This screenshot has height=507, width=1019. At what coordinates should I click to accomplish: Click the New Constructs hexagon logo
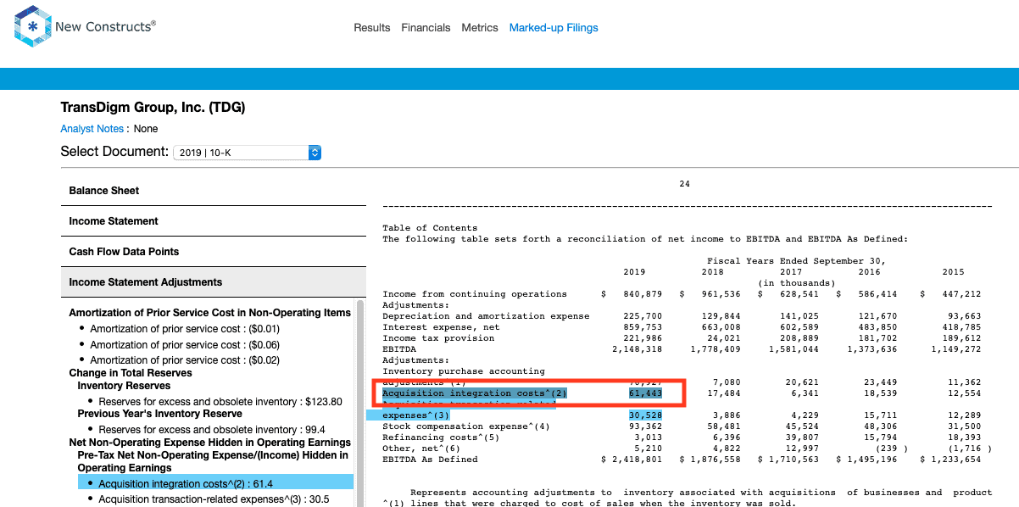32,27
